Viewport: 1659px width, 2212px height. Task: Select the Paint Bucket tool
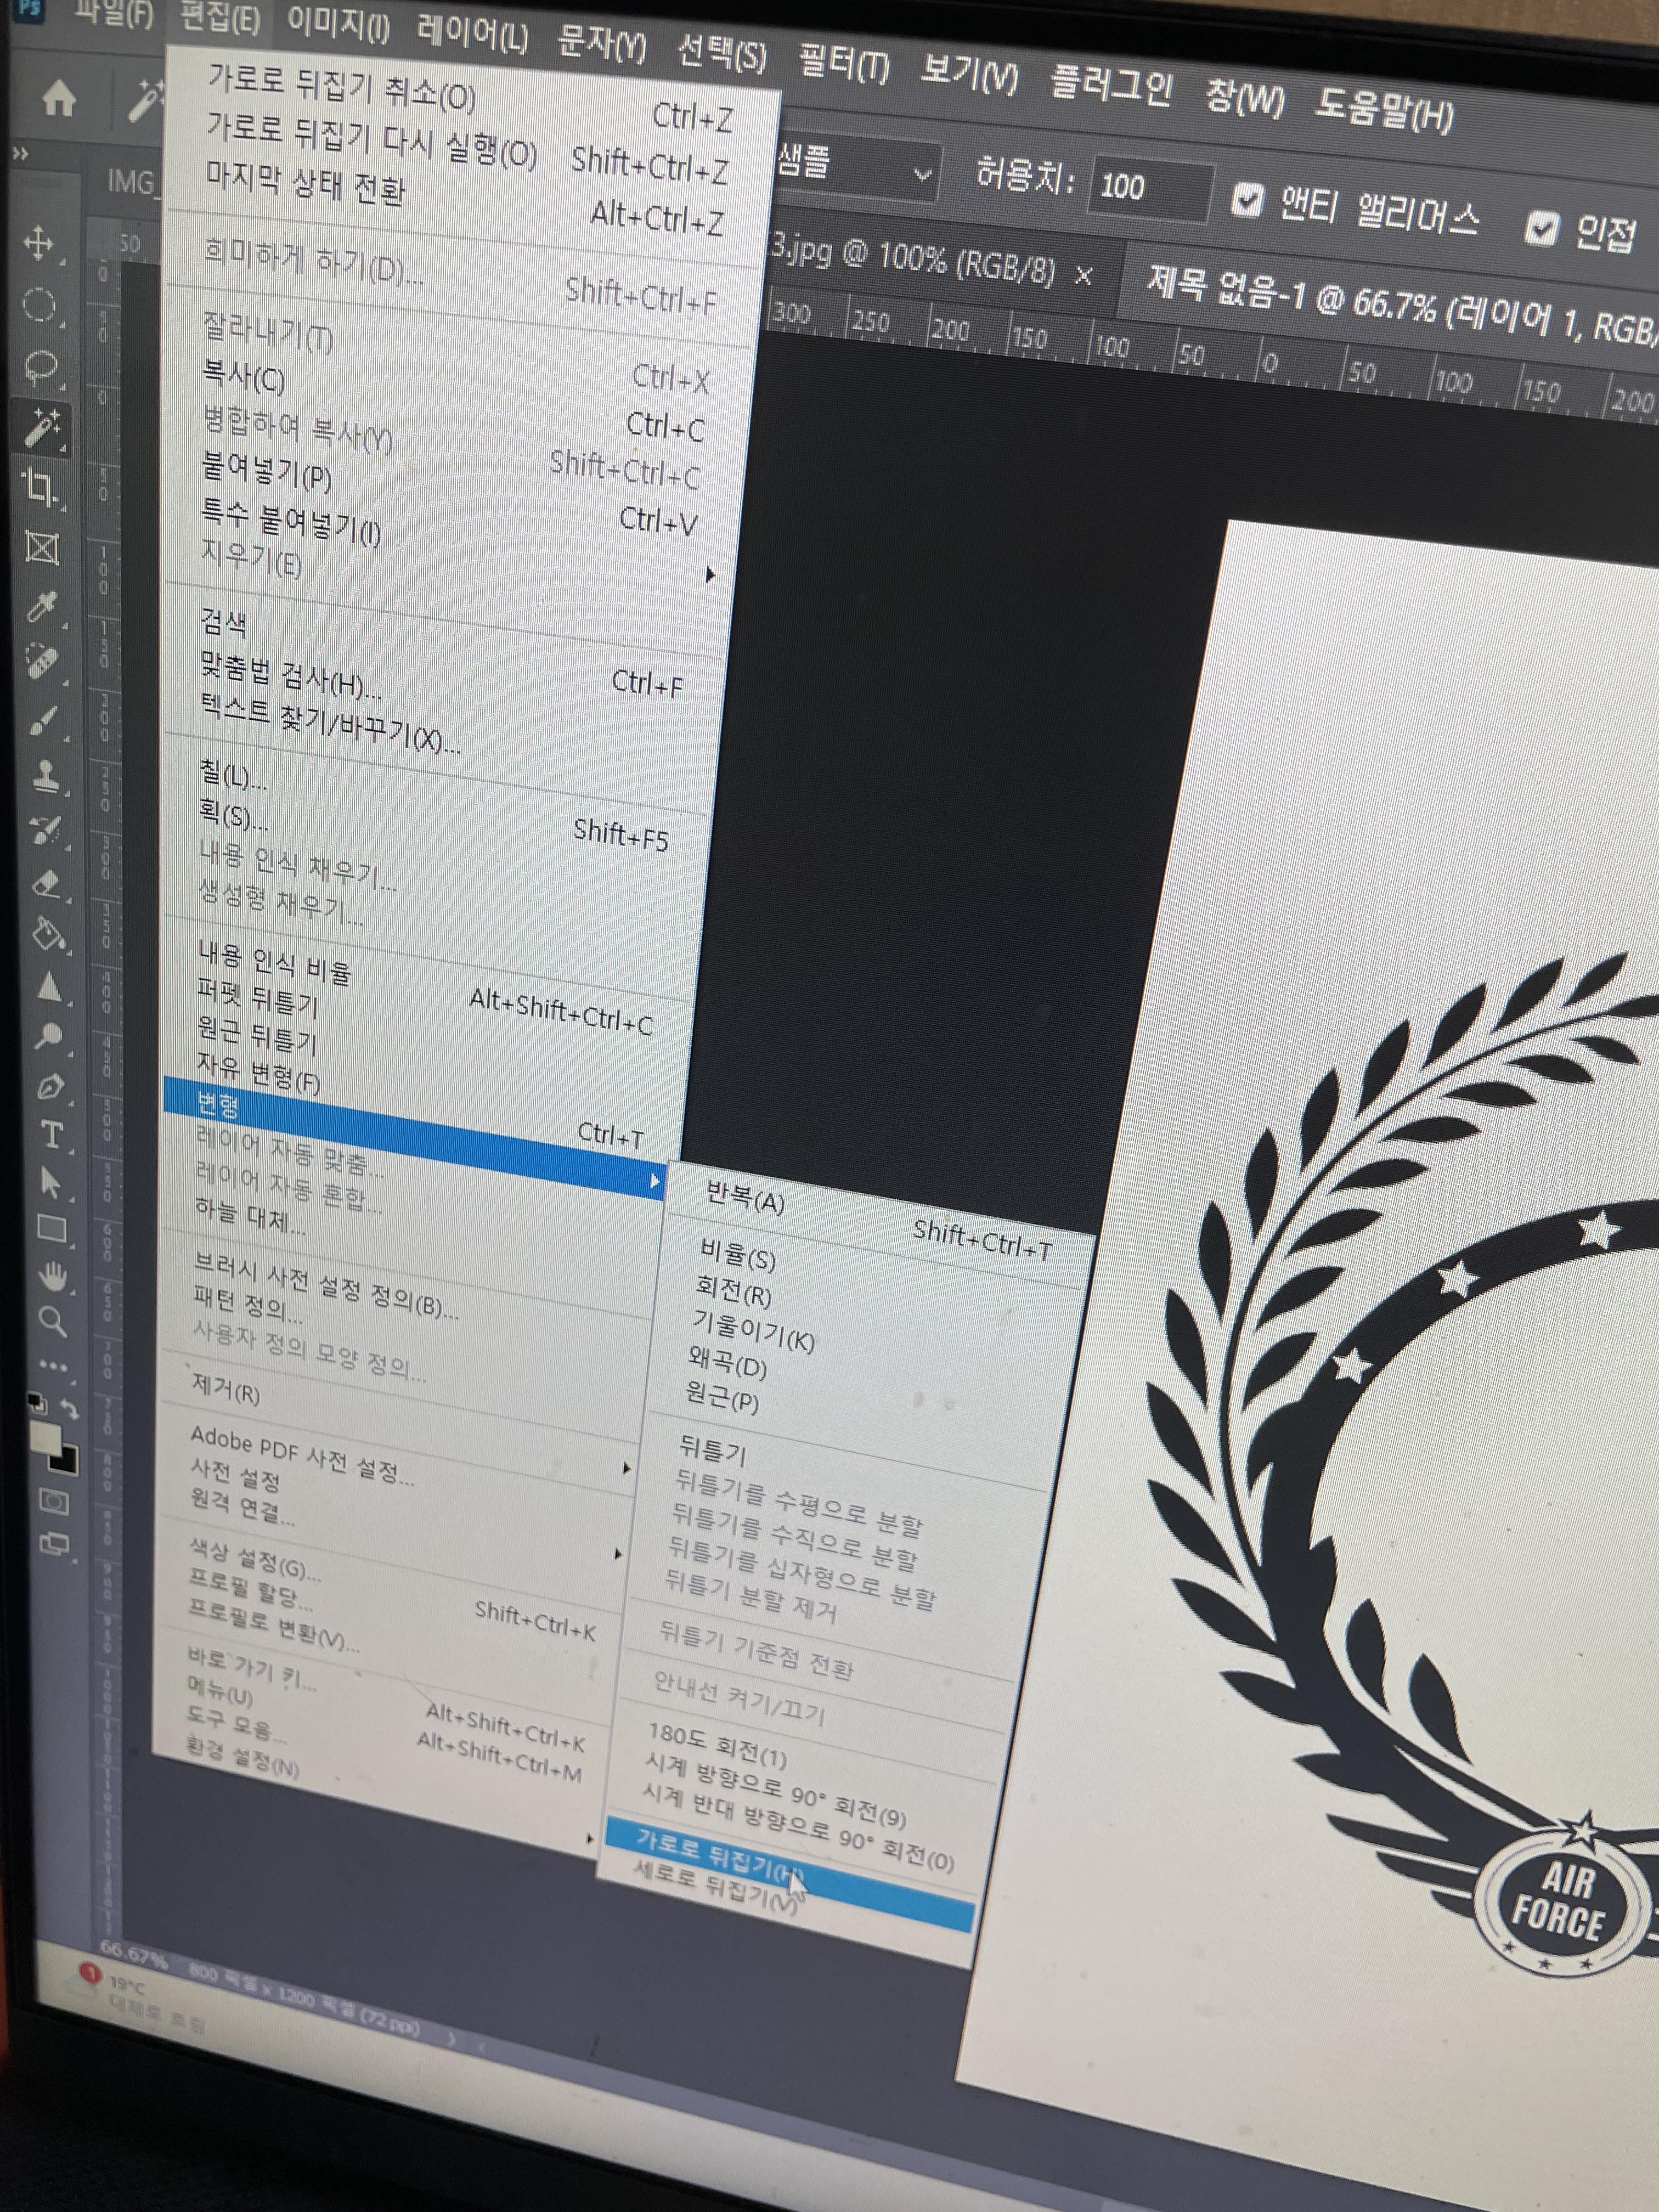48,936
